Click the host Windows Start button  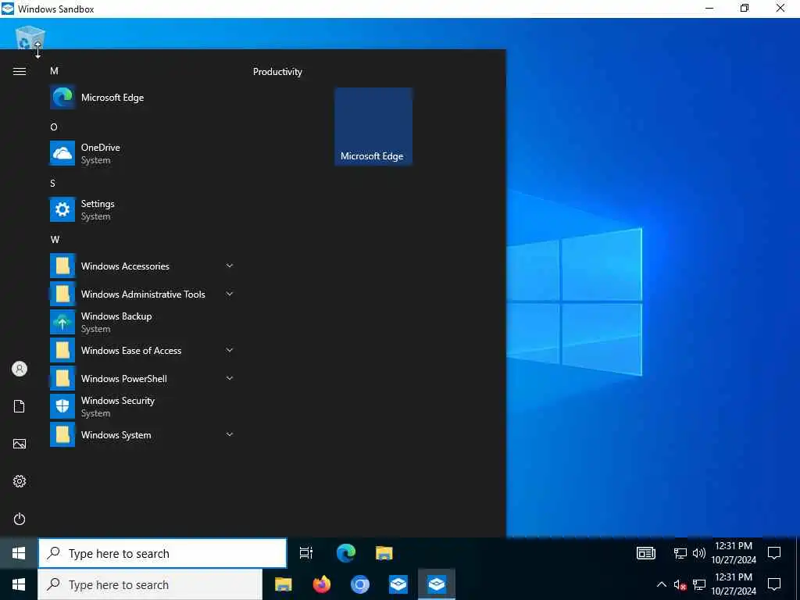pyautogui.click(x=19, y=584)
